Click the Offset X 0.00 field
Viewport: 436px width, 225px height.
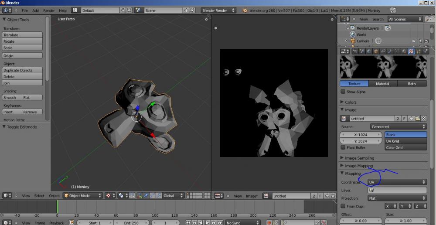[361, 221]
